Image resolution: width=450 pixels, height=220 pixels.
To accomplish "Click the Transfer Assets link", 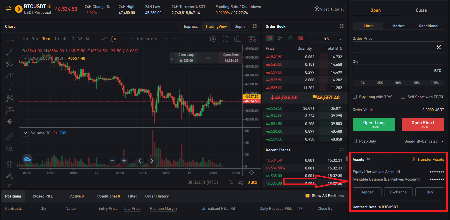I will tap(430, 159).
